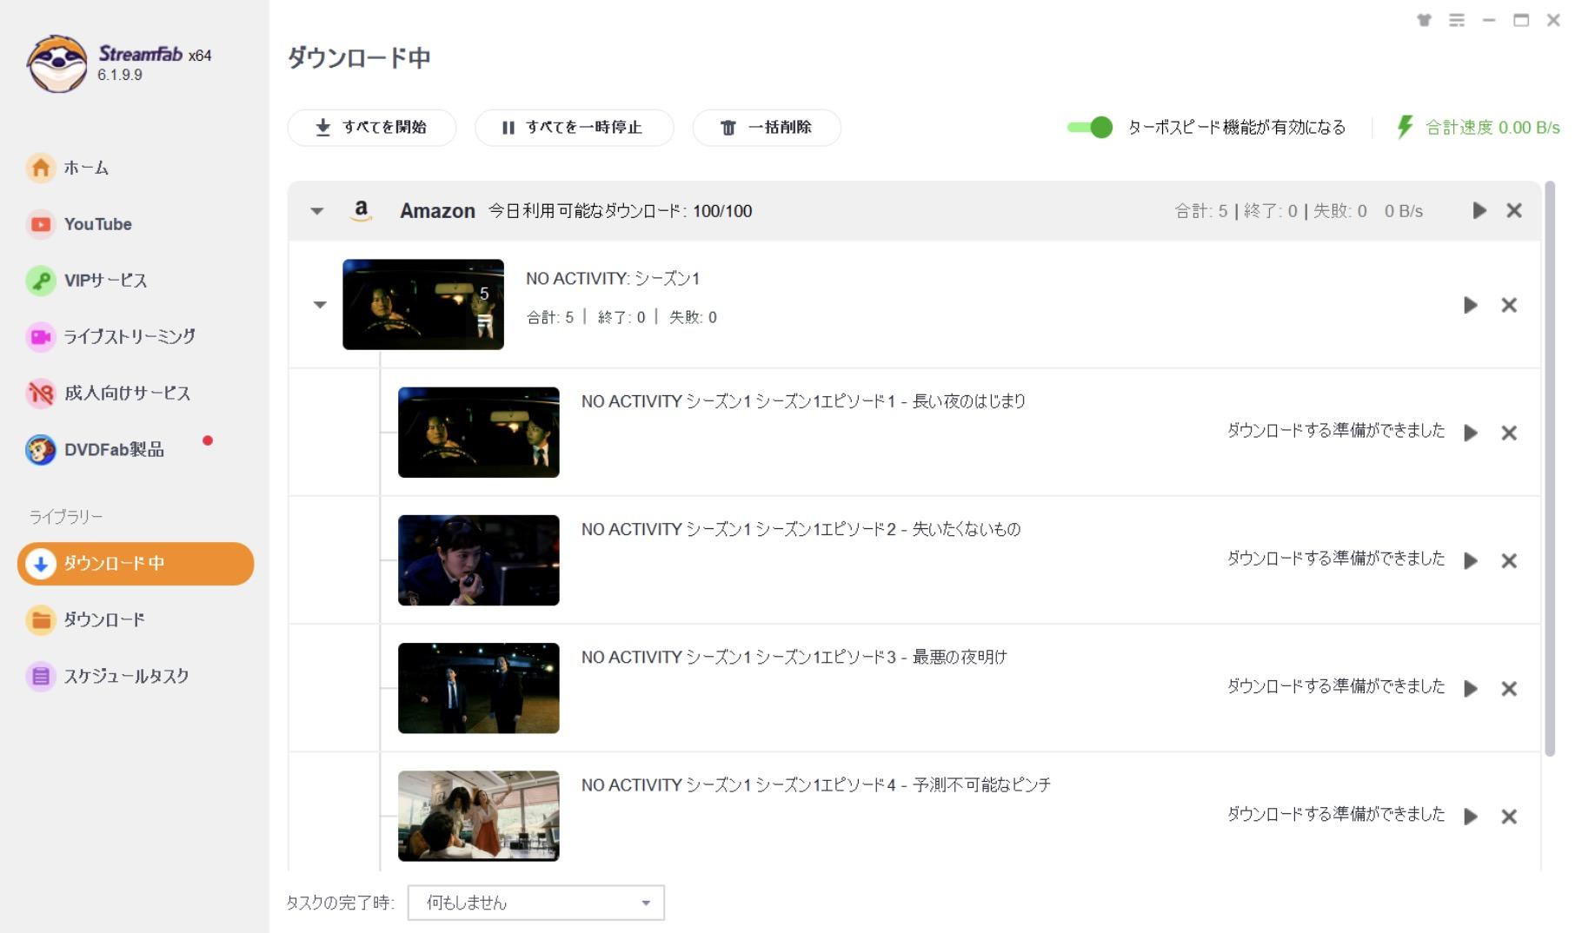Image resolution: width=1575 pixels, height=933 pixels.
Task: Click the adult services 18 icon
Action: 40,393
